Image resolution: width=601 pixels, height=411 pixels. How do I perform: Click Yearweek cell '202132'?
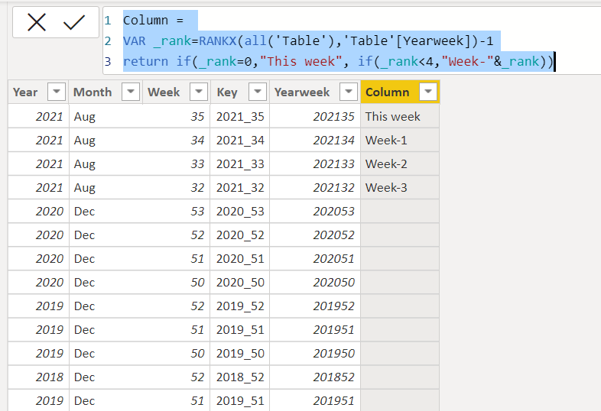[x=315, y=188]
